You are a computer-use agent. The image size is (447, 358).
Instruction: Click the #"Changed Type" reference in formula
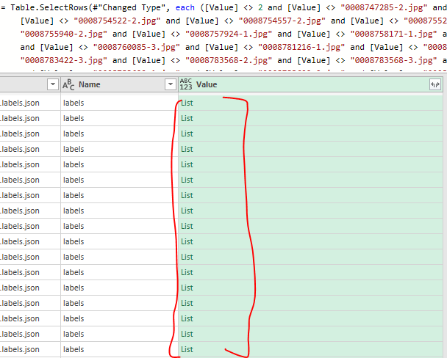[129, 7]
